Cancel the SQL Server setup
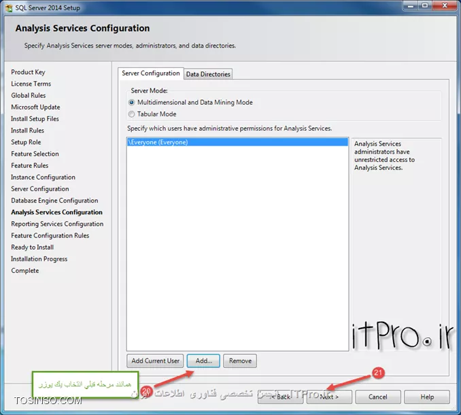The height and width of the screenshot is (415, 461). 378,397
